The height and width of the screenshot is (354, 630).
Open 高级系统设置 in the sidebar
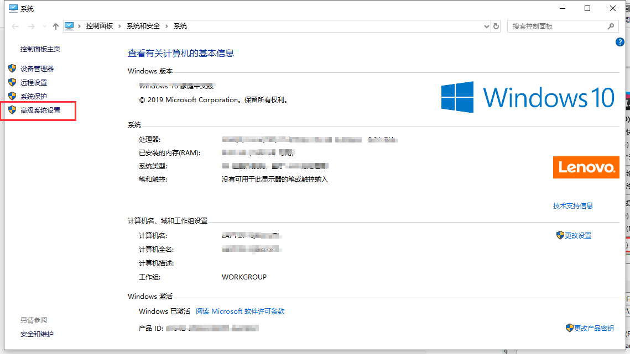coord(40,110)
